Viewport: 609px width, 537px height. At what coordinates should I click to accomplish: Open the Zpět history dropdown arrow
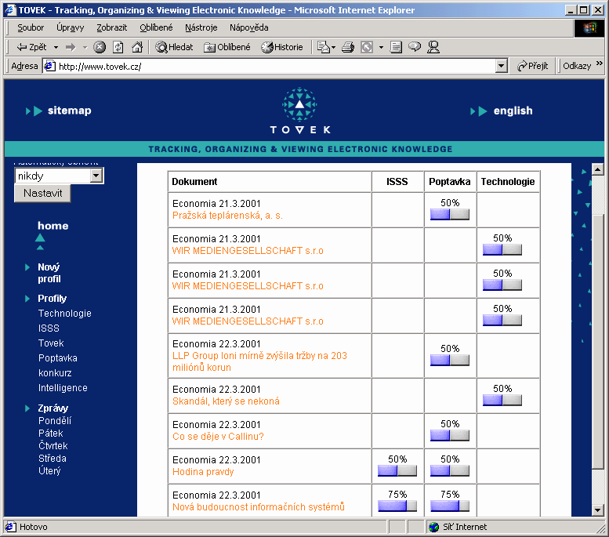[56, 47]
